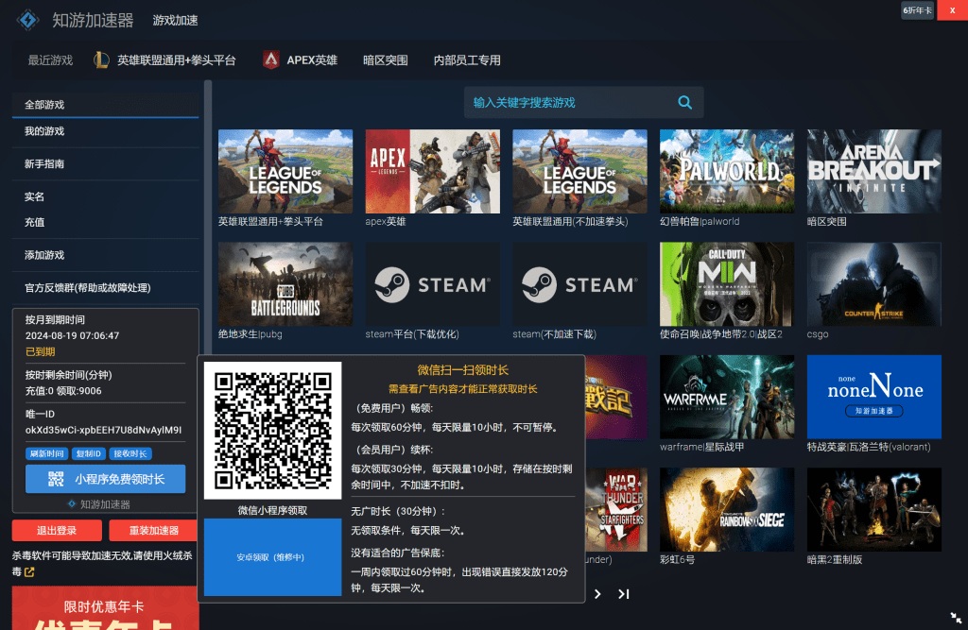Click 最近游戏 label

pyautogui.click(x=50, y=60)
